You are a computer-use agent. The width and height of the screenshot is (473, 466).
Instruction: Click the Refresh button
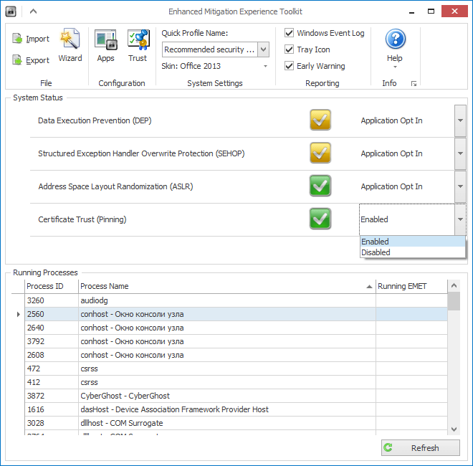[421, 447]
